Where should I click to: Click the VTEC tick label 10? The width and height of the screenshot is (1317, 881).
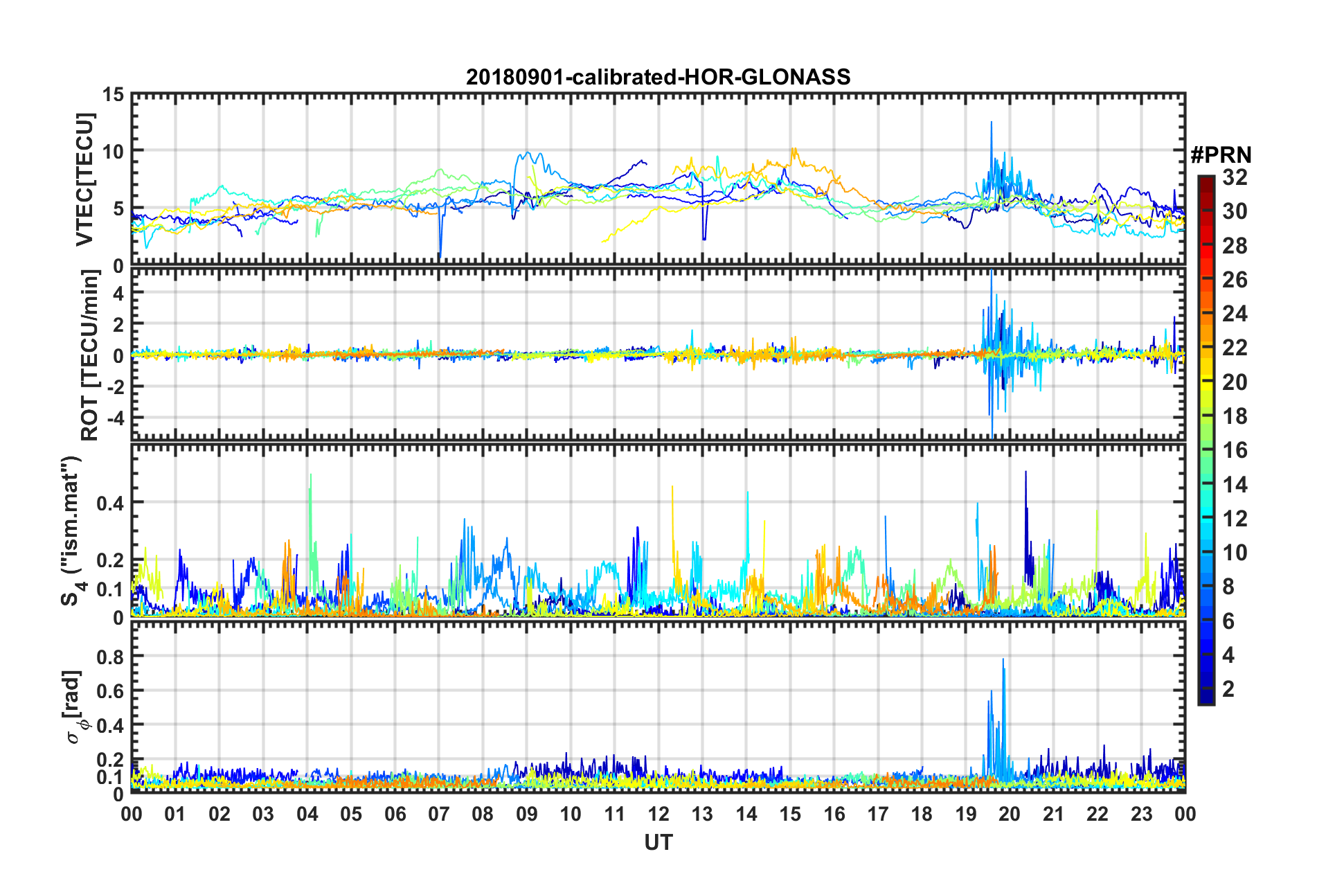[113, 151]
